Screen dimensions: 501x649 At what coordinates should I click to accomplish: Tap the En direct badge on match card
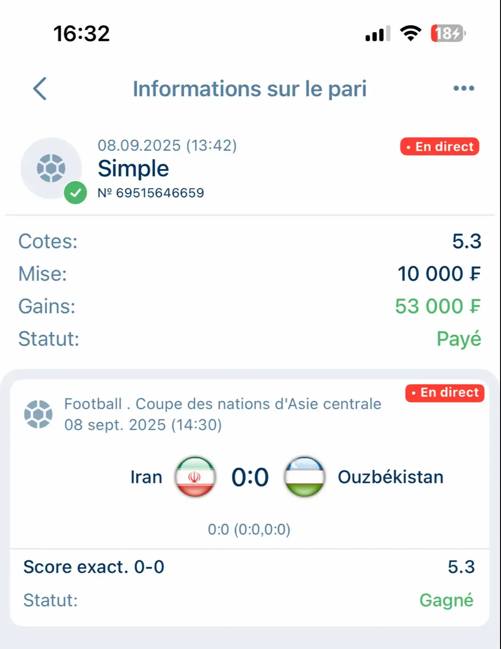(x=445, y=393)
